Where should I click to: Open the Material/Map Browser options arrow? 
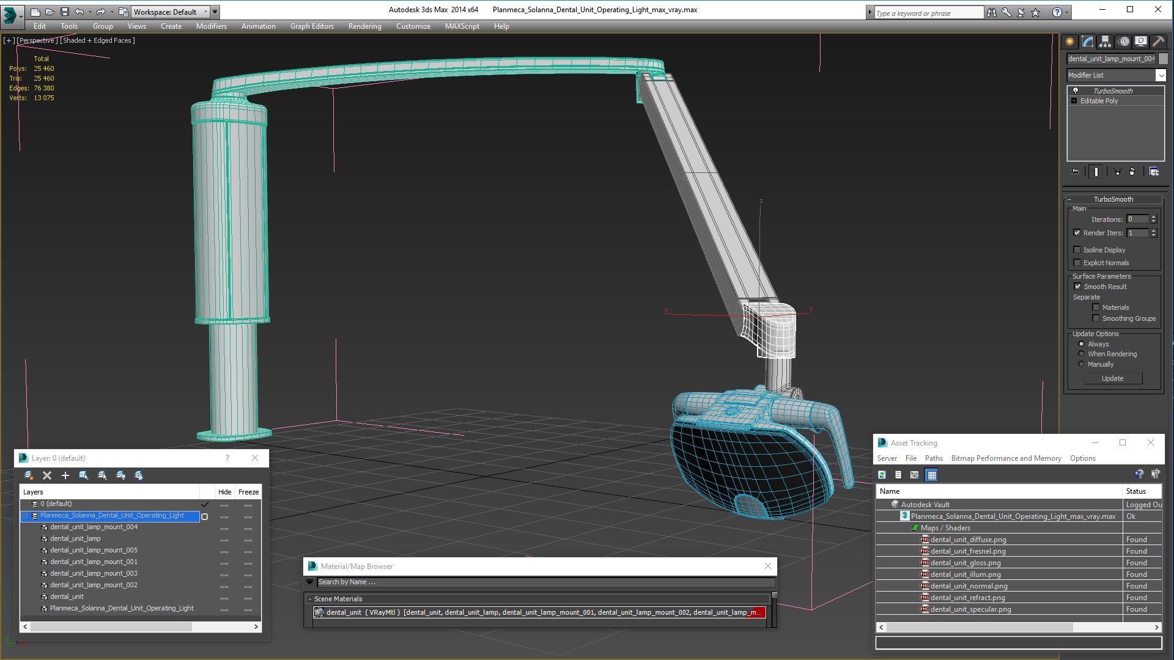click(x=309, y=582)
